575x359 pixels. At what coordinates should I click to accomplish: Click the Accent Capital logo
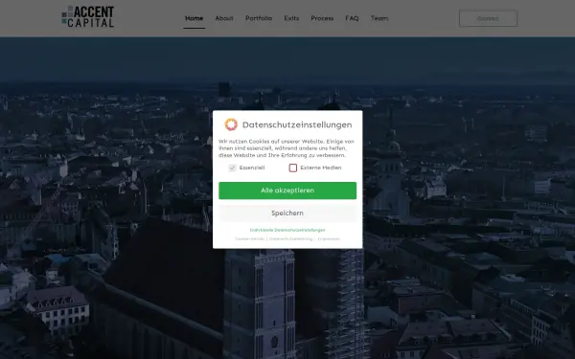tap(88, 16)
